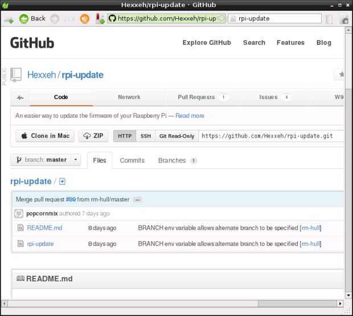Image resolution: width=353 pixels, height=316 pixels.
Task: Open the Issues tab
Action: click(274, 97)
